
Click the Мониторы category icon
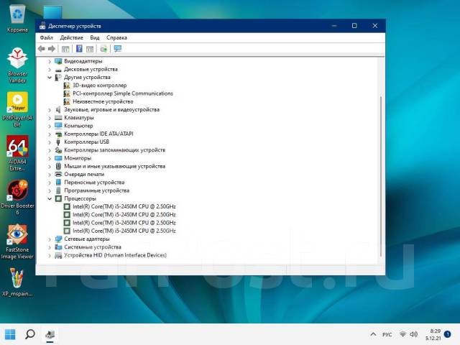(58, 158)
